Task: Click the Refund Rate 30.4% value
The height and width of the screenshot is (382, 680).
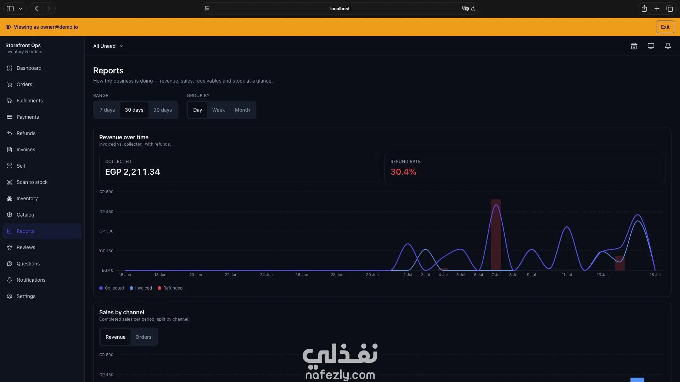Action: [x=403, y=172]
